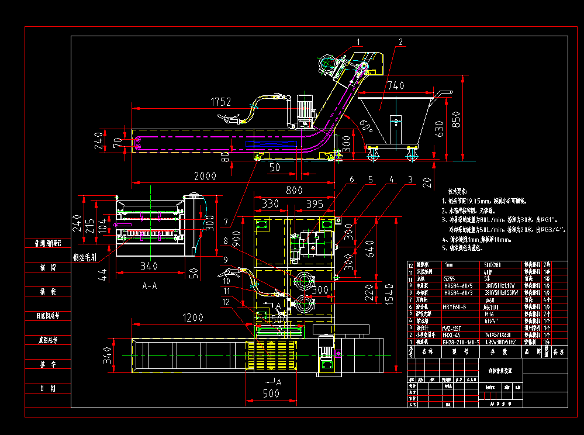Select the 500 dimension below bottom view

(x=270, y=395)
